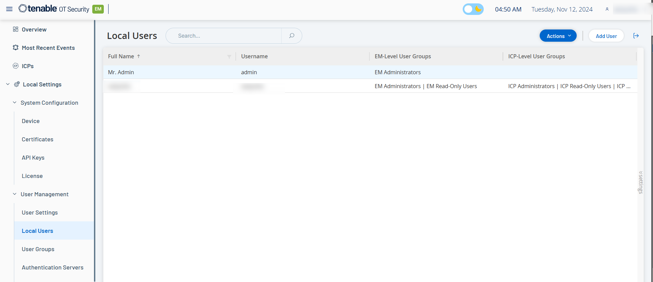Click the green EM badge

point(98,9)
